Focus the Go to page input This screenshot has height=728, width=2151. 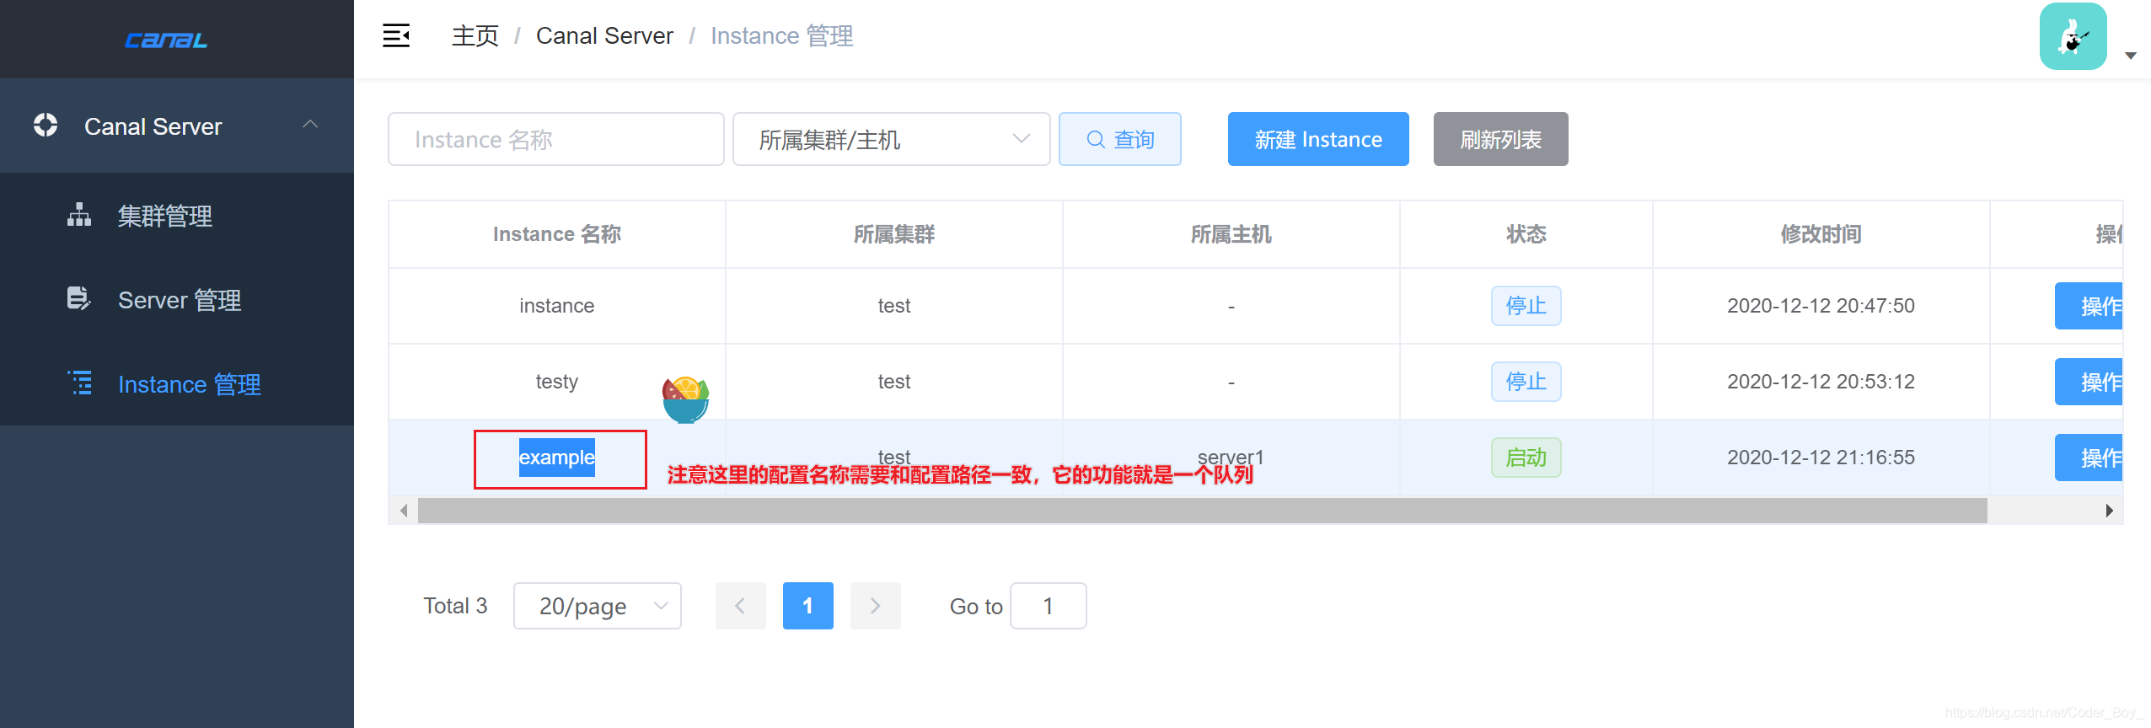point(1048,606)
